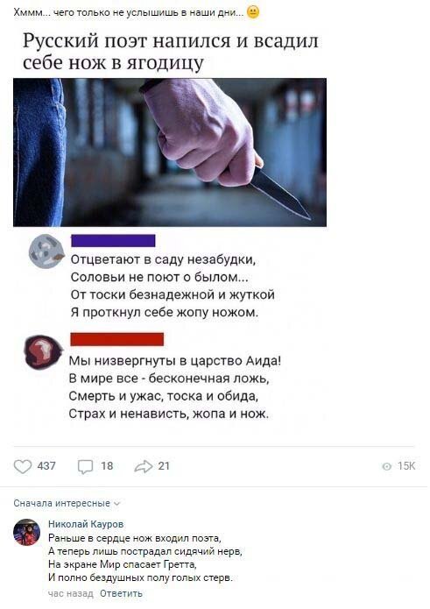
Task: Share the post with arrow icon
Action: (144, 466)
